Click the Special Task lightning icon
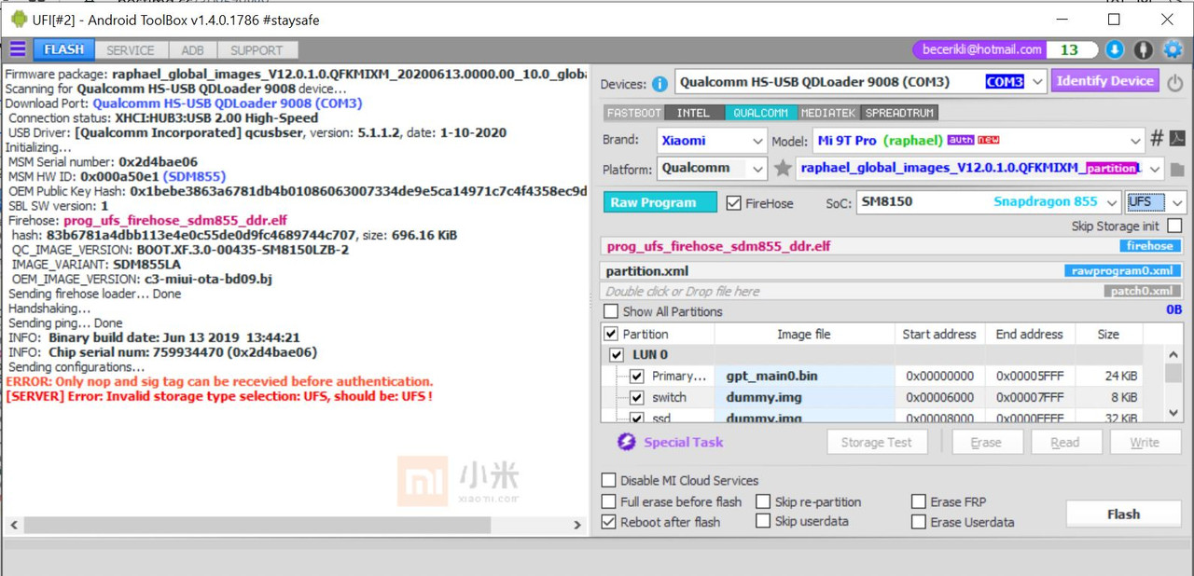The width and height of the screenshot is (1194, 576). (x=627, y=442)
